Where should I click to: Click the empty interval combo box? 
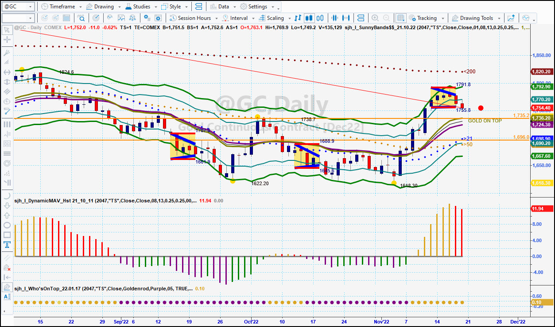18,18
